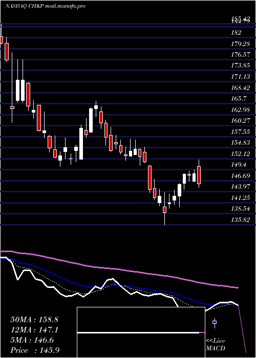The height and width of the screenshot is (358, 256).
Task: Select the 146.69 price axis label
Action: click(x=240, y=175)
